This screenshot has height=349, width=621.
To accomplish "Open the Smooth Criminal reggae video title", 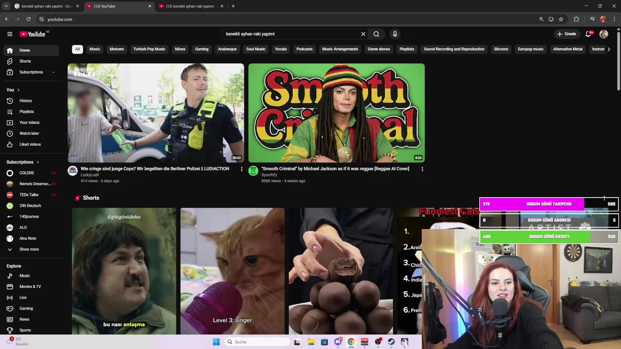I will coord(335,169).
